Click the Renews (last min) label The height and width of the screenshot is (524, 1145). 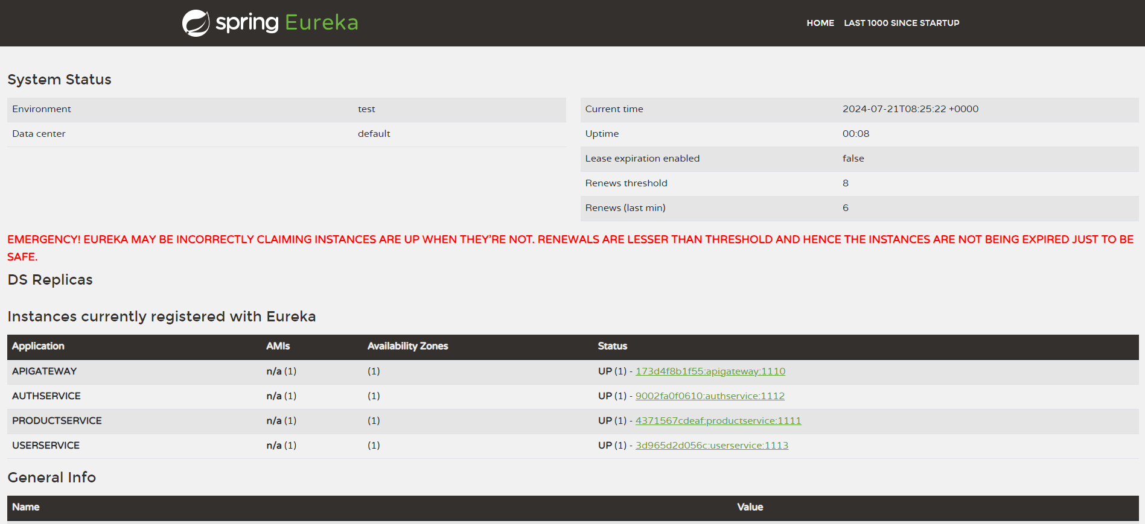click(x=625, y=208)
